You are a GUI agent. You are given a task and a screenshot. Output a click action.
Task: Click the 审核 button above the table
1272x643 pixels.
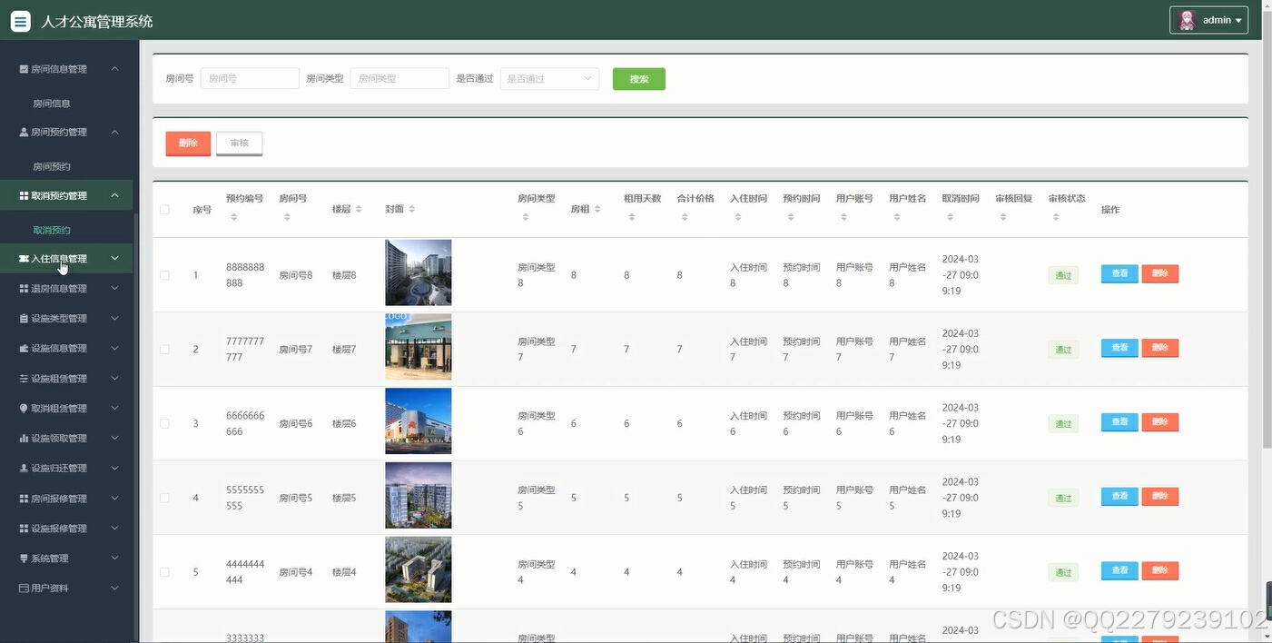[239, 143]
